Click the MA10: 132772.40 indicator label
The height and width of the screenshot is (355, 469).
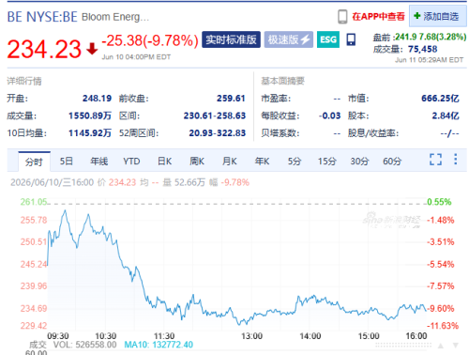coord(159,345)
